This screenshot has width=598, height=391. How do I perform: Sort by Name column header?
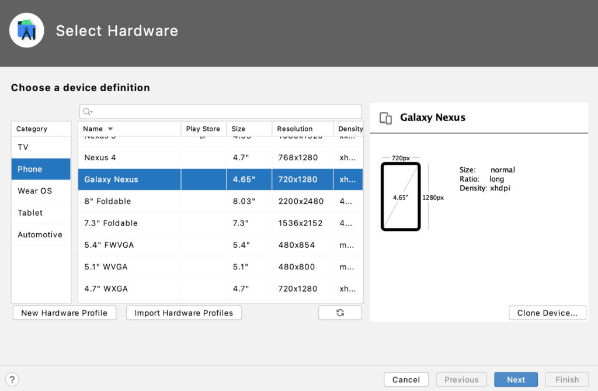point(130,129)
